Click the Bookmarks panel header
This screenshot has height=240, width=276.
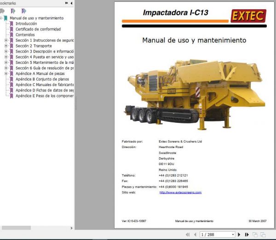pyautogui.click(x=8, y=3)
